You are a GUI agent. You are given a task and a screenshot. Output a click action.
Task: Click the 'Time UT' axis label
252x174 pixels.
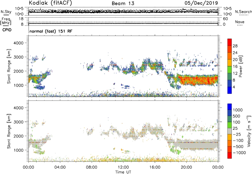(x=123, y=172)
